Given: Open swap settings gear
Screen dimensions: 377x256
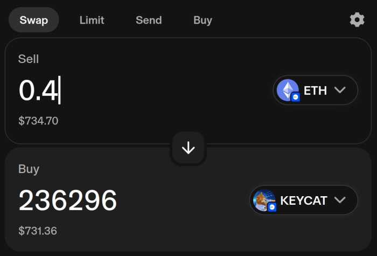Looking at the screenshot, I should click(x=357, y=20).
